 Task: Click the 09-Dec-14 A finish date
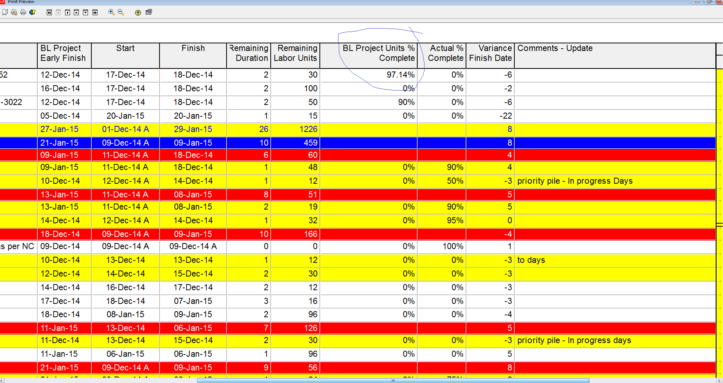[193, 246]
